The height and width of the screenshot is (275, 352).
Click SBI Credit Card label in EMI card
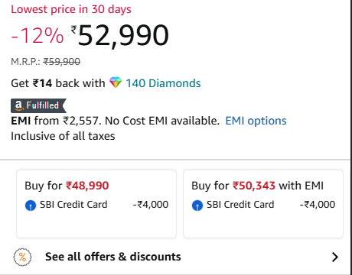240,205
